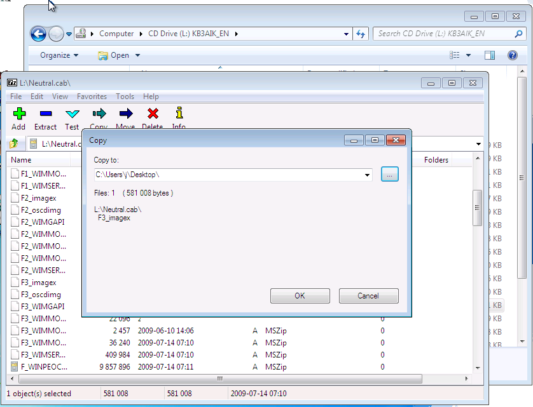Click the back navigation arrow in Explorer
The image size is (533, 407).
click(38, 33)
